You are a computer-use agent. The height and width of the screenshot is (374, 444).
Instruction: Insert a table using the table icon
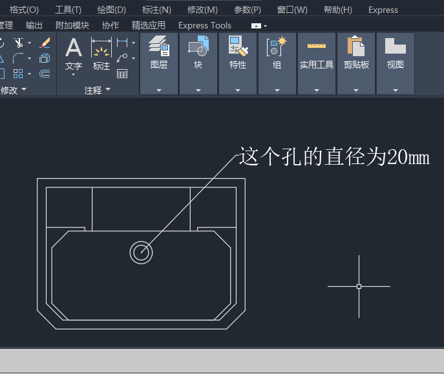click(122, 73)
